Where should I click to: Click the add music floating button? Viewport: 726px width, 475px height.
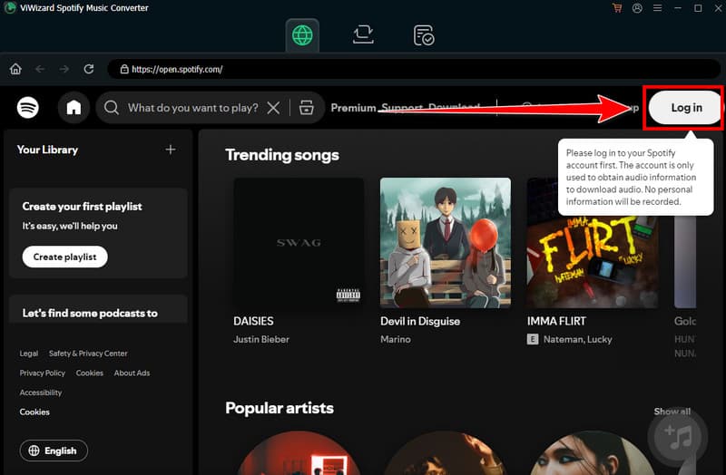[x=678, y=437]
